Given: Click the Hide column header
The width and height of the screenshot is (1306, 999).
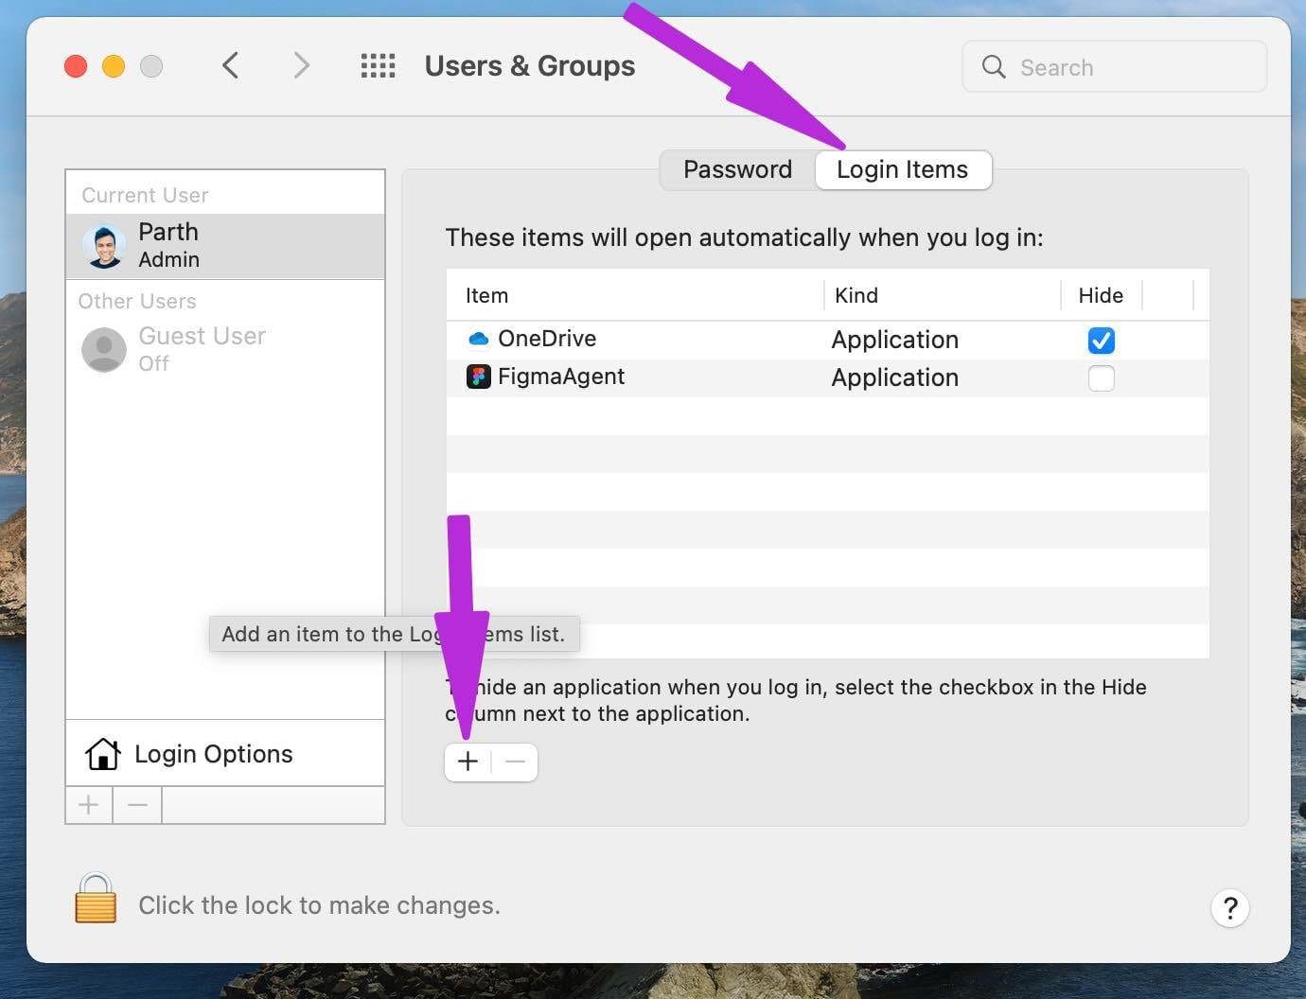Looking at the screenshot, I should pyautogui.click(x=1101, y=295).
